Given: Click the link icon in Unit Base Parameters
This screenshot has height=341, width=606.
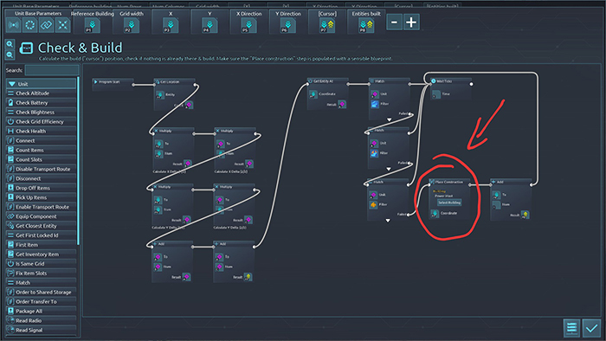Looking at the screenshot, I should [46, 25].
